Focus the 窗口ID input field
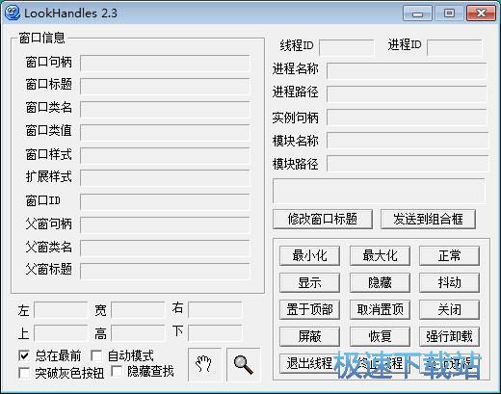 165,201
